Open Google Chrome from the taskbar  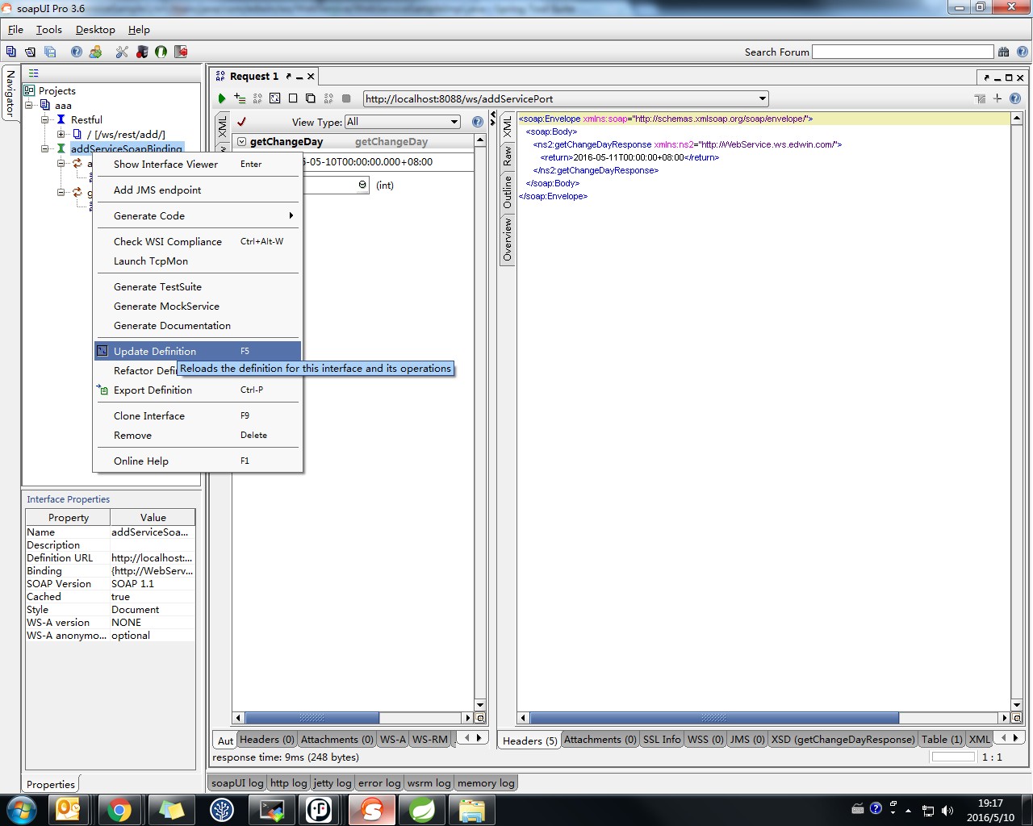point(119,809)
